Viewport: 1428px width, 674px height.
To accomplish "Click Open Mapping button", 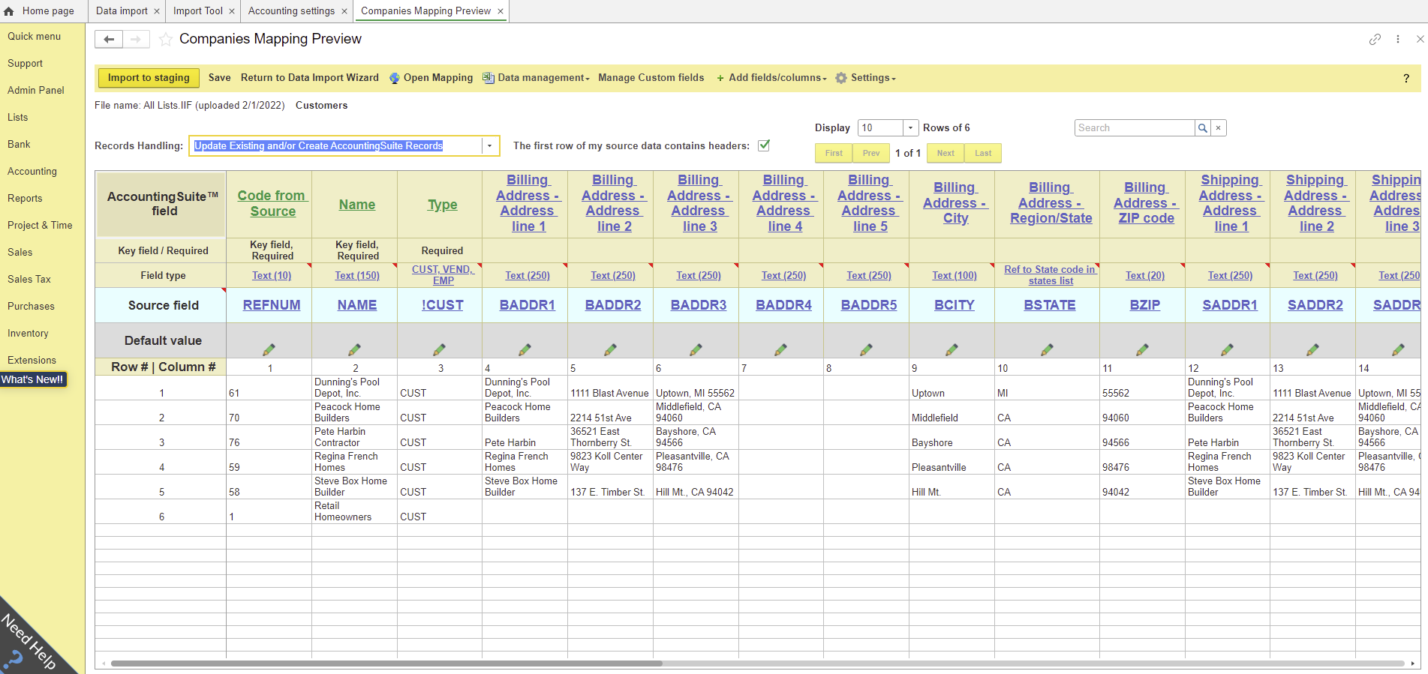I will 431,78.
